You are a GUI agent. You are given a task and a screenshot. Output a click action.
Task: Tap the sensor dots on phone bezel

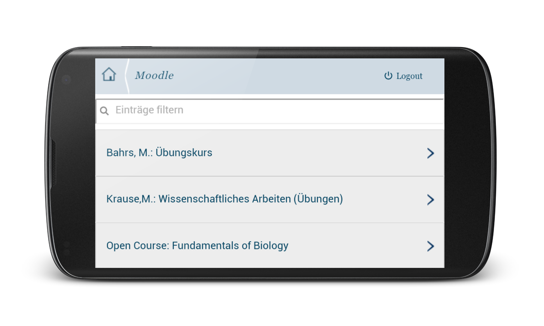(x=66, y=248)
